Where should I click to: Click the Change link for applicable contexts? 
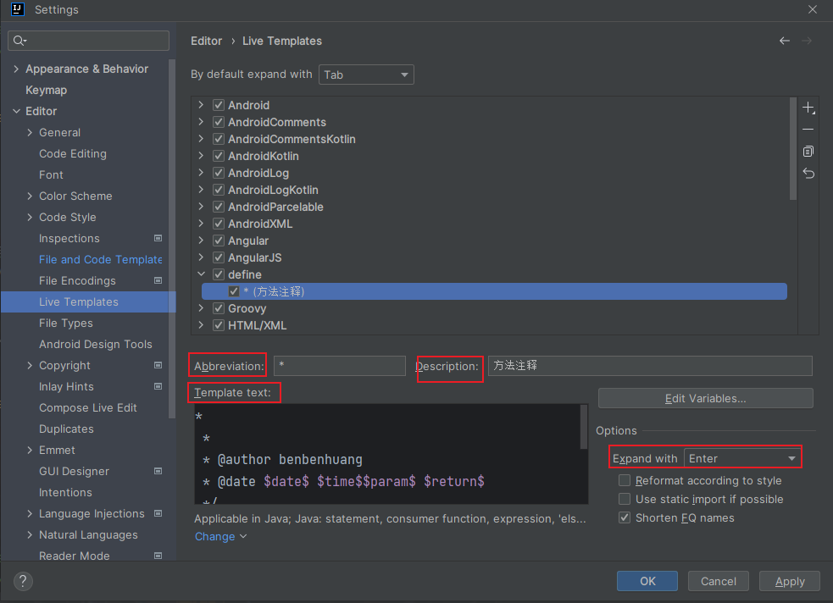click(x=220, y=536)
